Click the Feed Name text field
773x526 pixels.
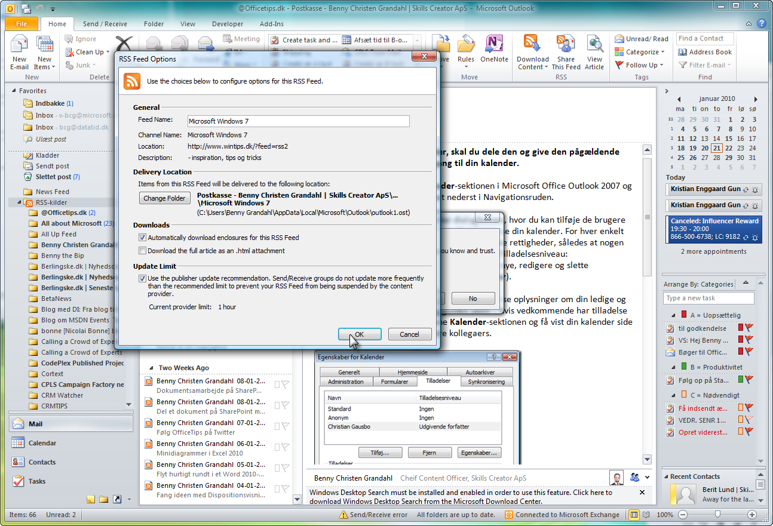(x=298, y=121)
